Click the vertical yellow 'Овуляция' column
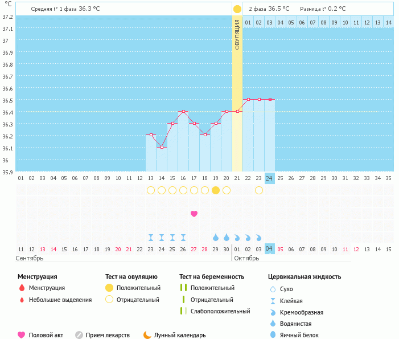 pyautogui.click(x=237, y=91)
